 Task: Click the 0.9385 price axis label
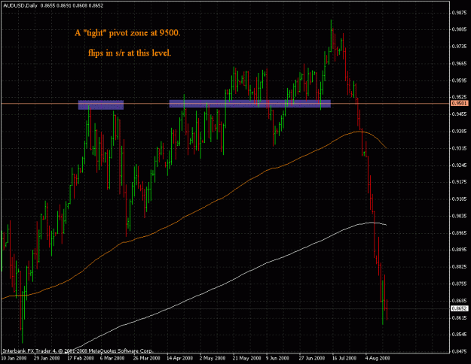tap(460, 132)
